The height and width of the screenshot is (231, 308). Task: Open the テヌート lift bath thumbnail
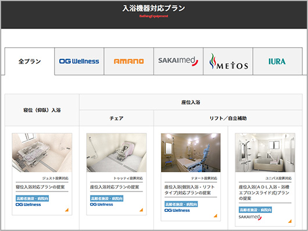191,152
